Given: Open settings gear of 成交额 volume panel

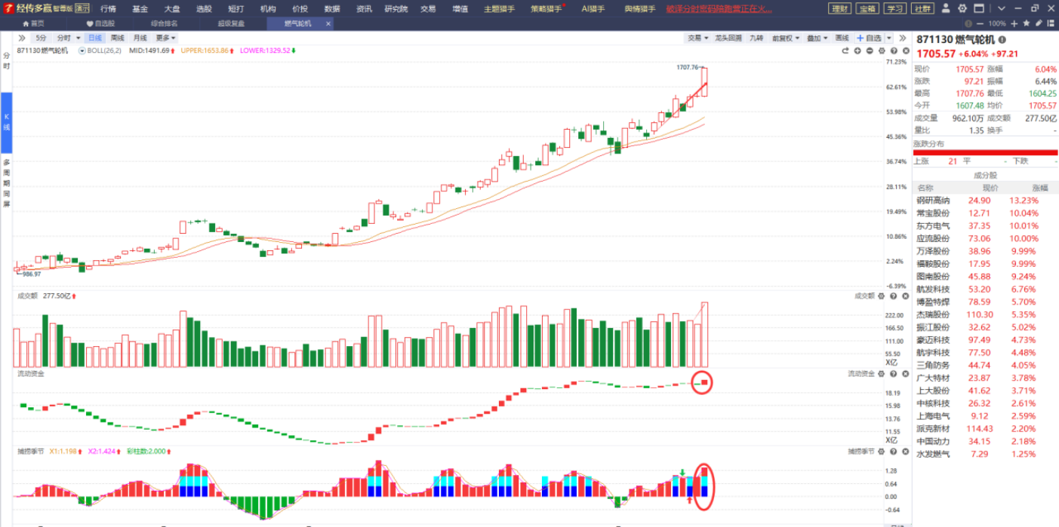Looking at the screenshot, I should (881, 296).
